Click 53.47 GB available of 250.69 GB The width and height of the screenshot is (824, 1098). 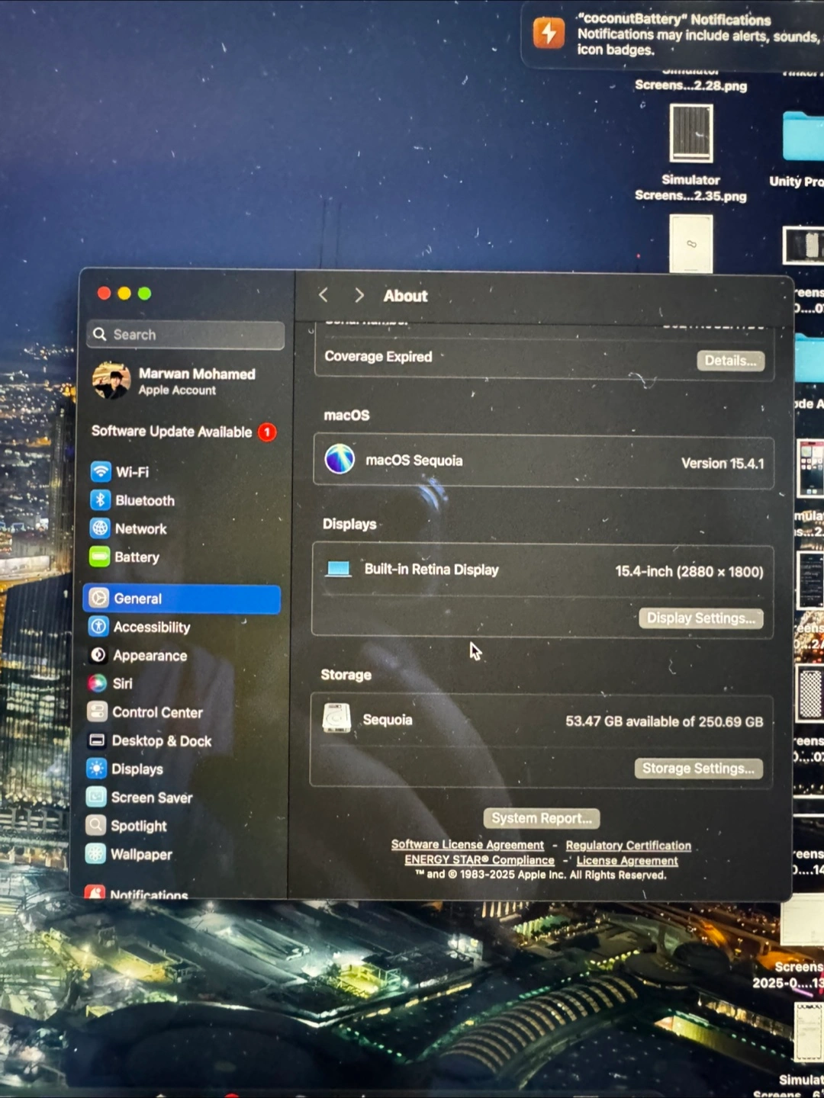[664, 721]
